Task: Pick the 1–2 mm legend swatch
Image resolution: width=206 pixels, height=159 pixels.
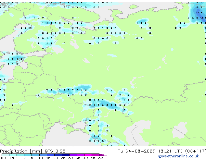Action: coord(20,155)
